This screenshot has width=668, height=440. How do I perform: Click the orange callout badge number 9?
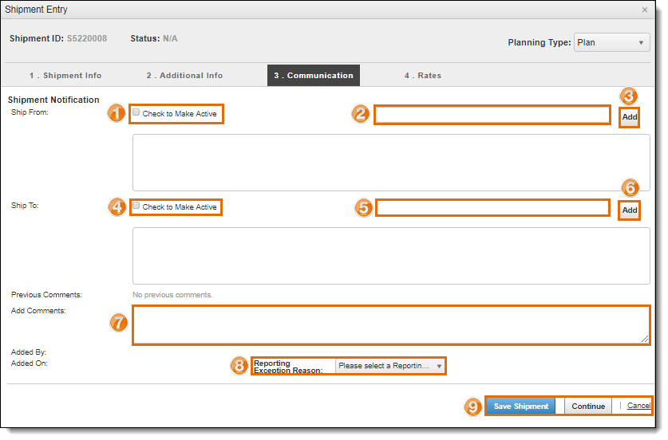pos(473,407)
